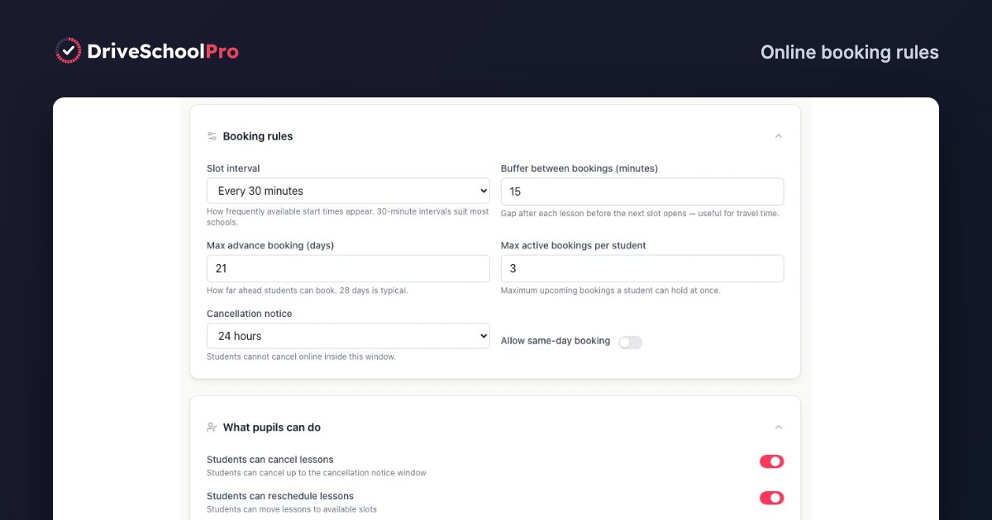Open the Slot interval dropdown
The image size is (992, 520).
point(348,191)
